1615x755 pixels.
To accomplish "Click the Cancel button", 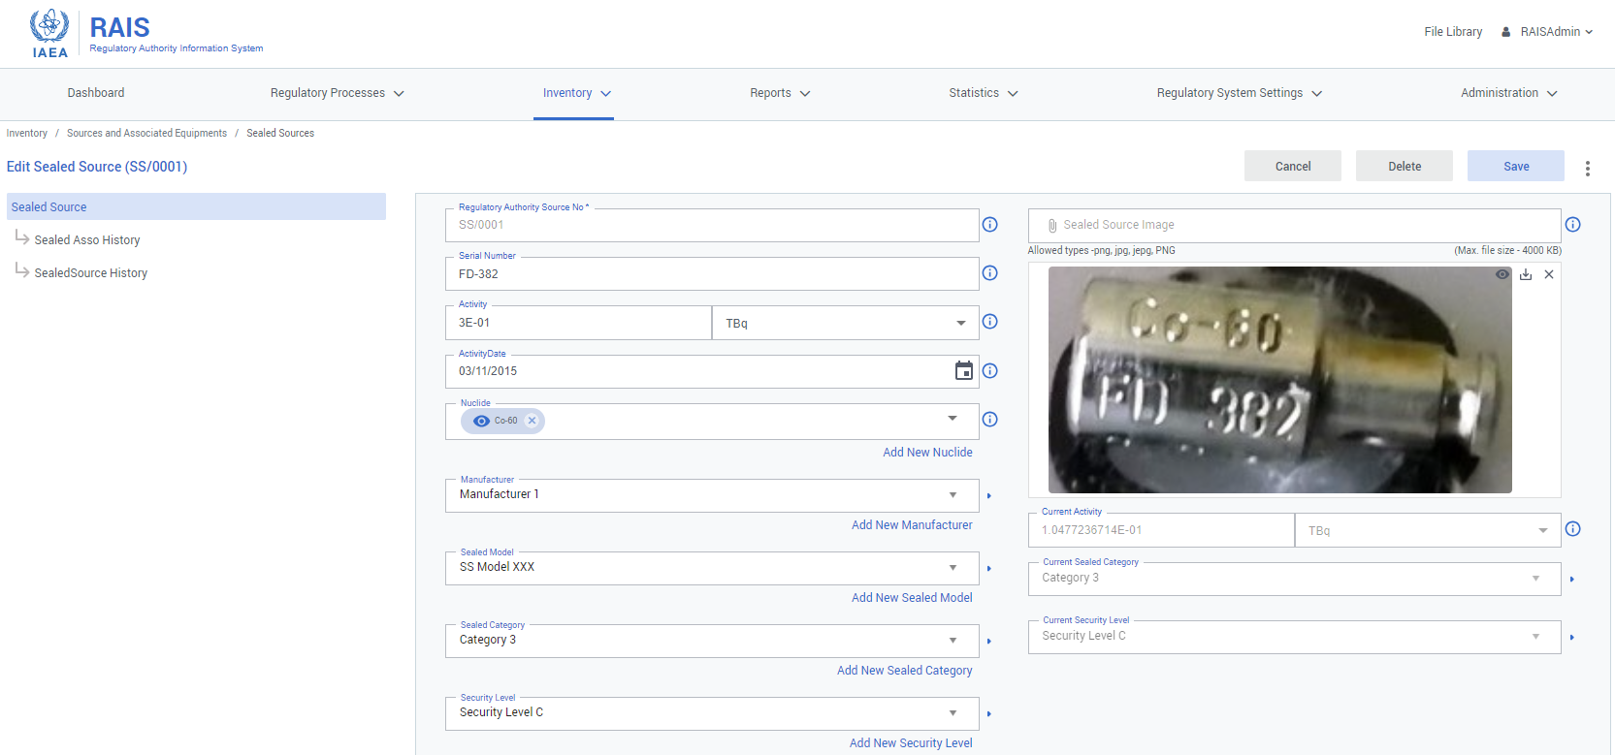I will click(1293, 166).
